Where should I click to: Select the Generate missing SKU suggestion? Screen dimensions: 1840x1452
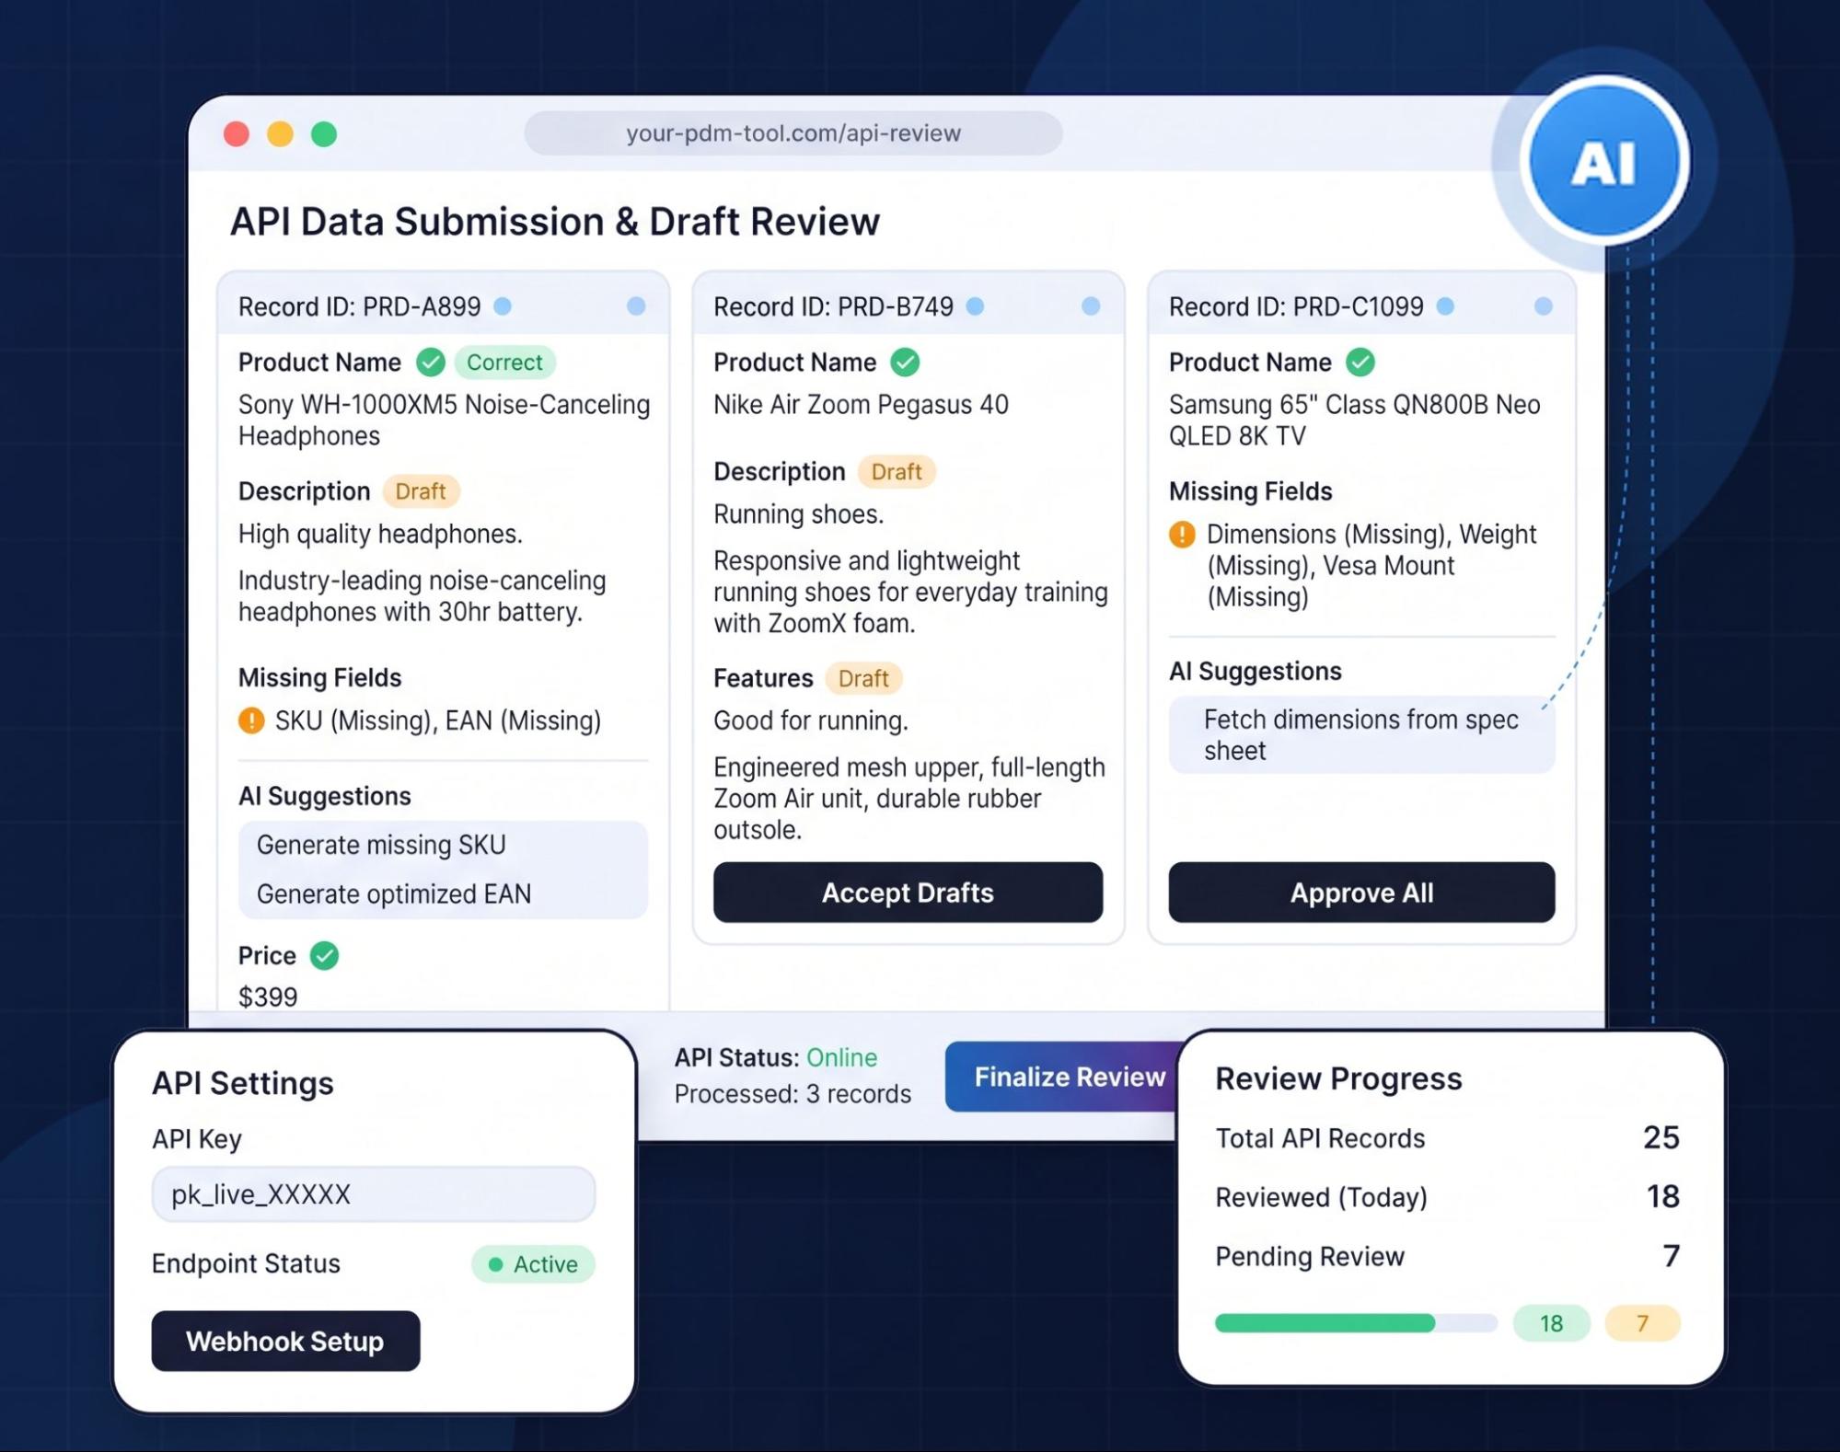click(x=381, y=846)
